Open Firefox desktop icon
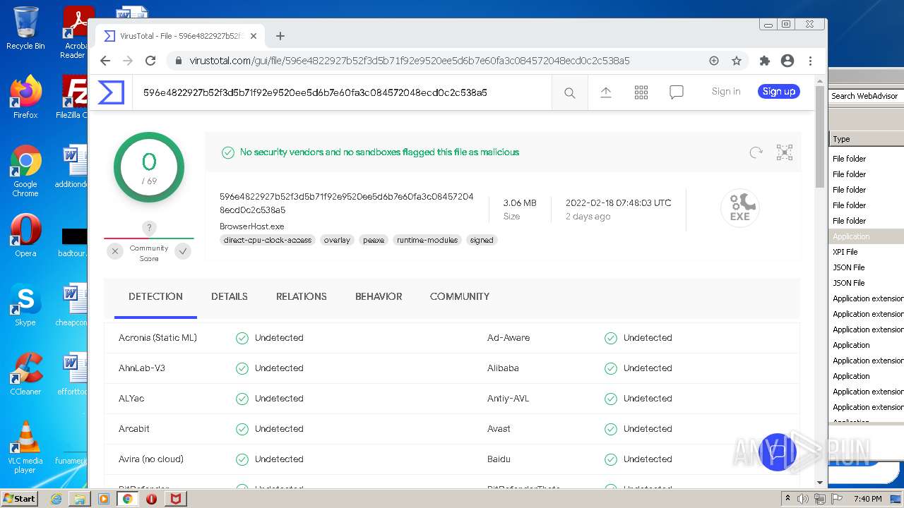Viewport: 904px width, 508px height. tap(25, 97)
